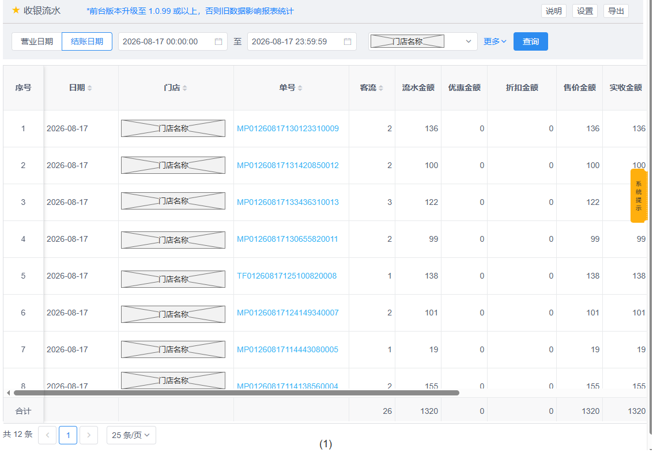Open order MP01260817133436310013
This screenshot has height=453, width=653.
(288, 202)
